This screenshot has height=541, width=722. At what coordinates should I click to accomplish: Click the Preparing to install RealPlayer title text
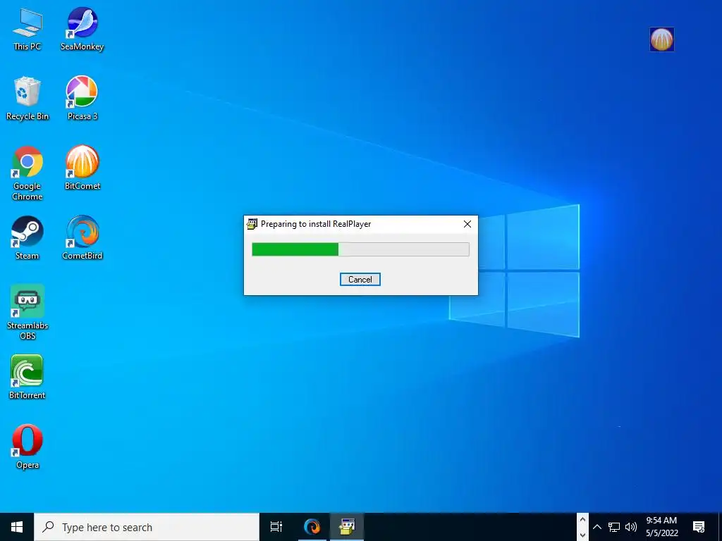(x=316, y=224)
